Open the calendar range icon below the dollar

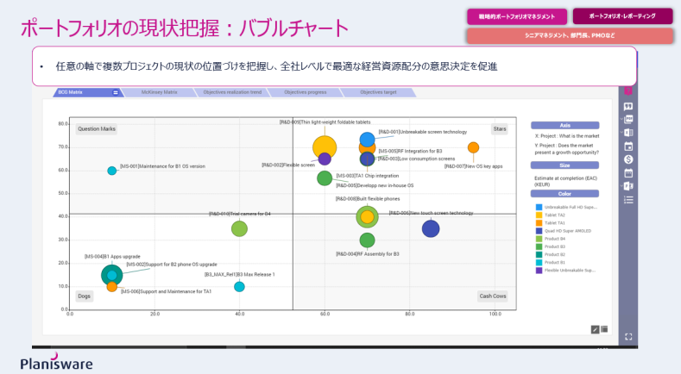click(x=628, y=173)
